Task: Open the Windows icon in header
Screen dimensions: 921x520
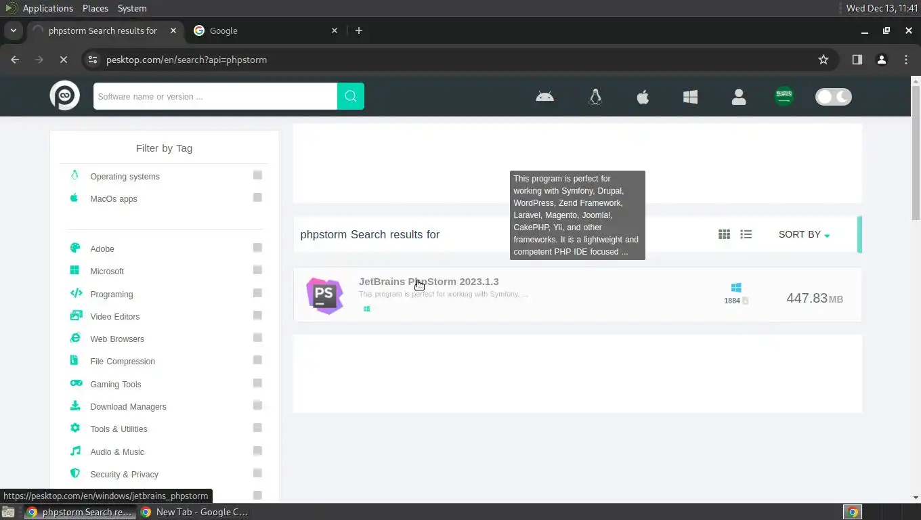Action: coord(690,97)
